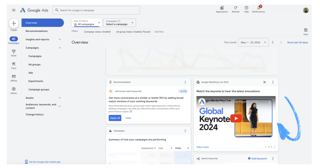Open Help from the top bar
Image resolution: width=320 pixels, height=168 pixels.
coord(246,8)
